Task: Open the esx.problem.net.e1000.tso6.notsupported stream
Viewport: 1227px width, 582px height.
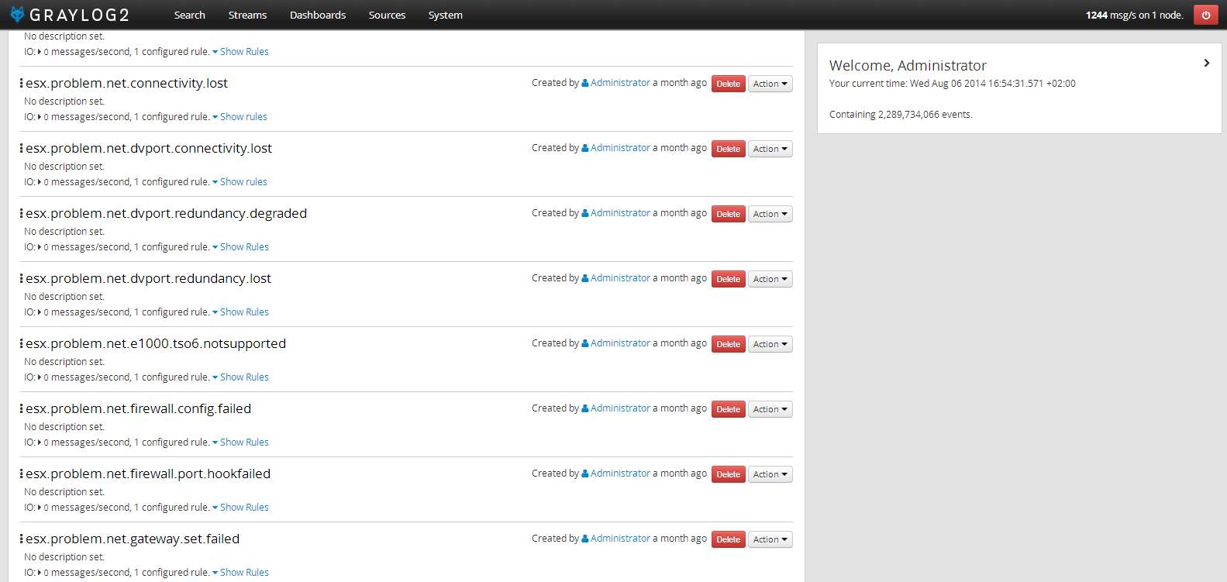Action: [x=156, y=343]
